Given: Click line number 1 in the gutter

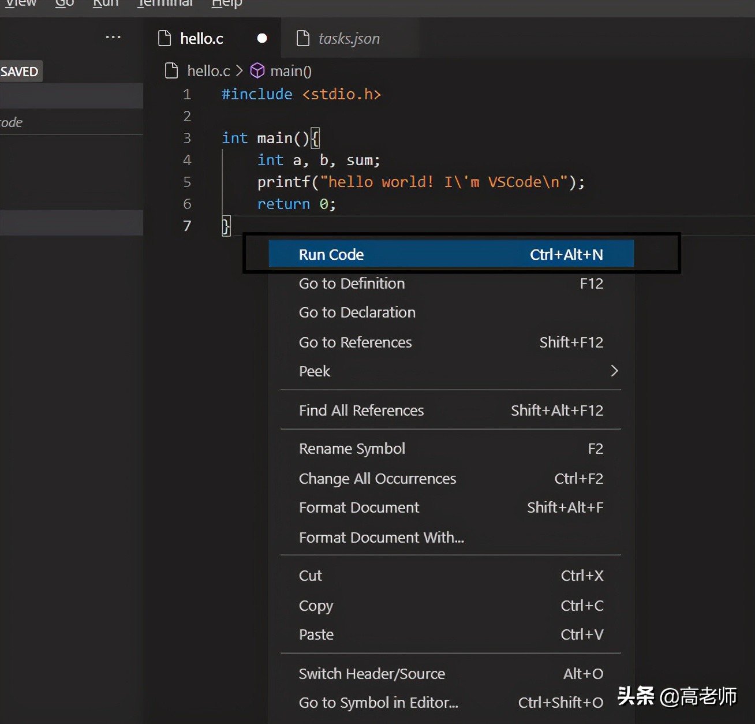Looking at the screenshot, I should tap(187, 94).
